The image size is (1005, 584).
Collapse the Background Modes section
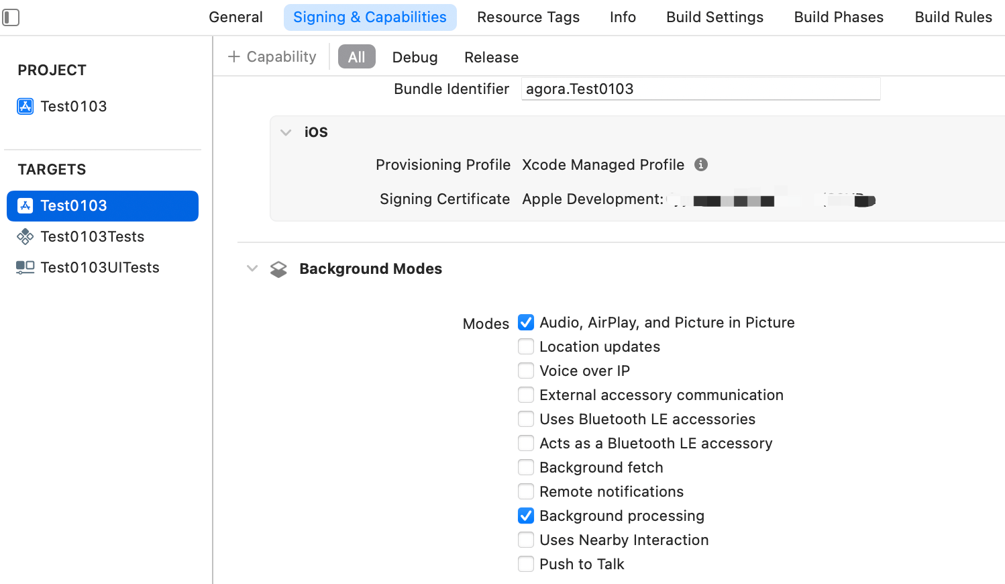pos(252,269)
